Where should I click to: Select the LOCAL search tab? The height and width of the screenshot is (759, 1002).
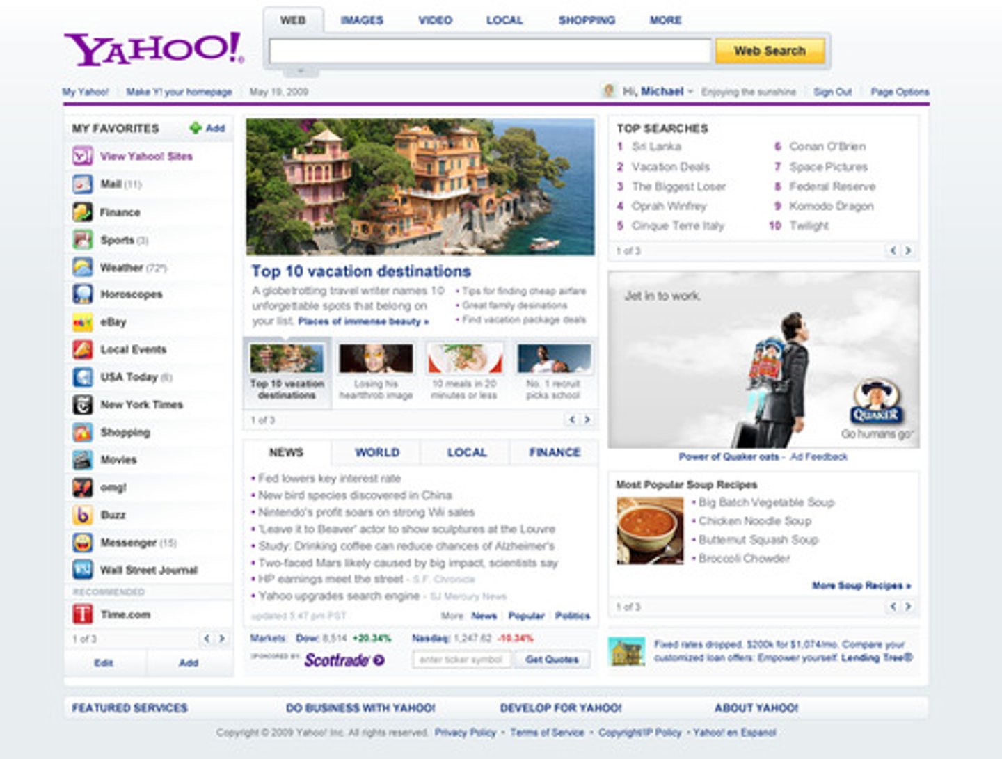504,20
